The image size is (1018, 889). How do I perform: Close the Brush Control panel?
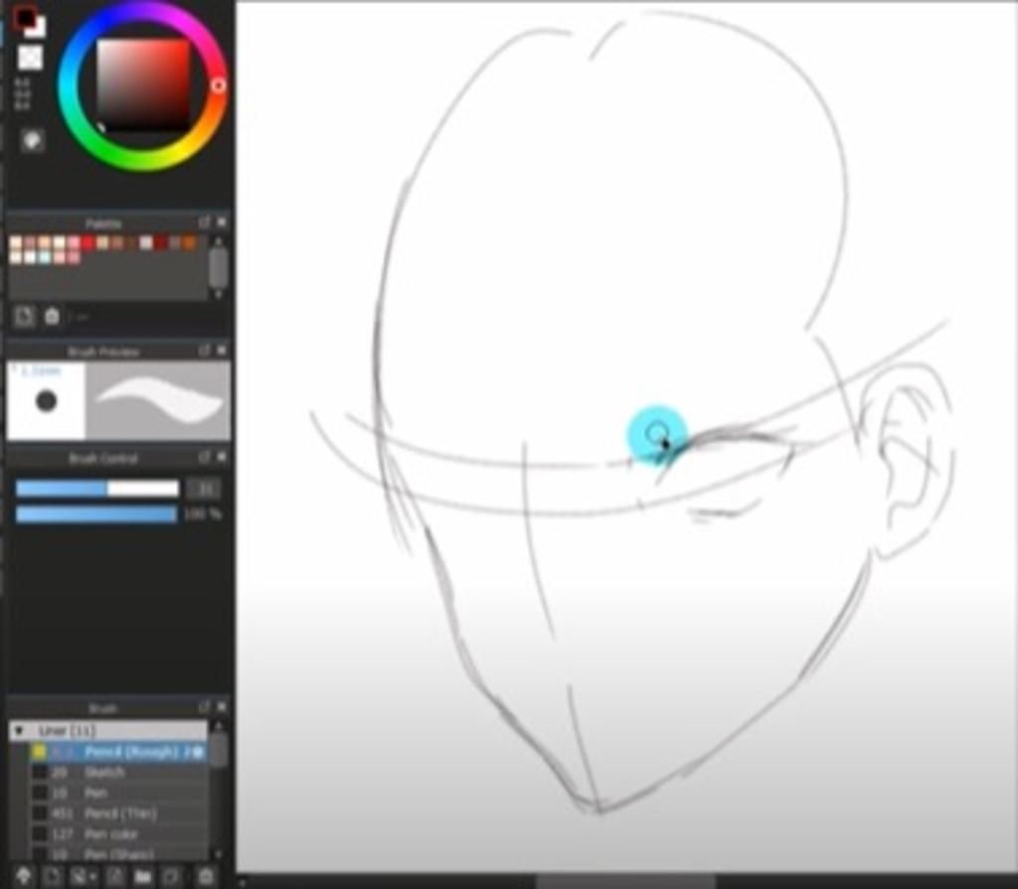(x=222, y=457)
